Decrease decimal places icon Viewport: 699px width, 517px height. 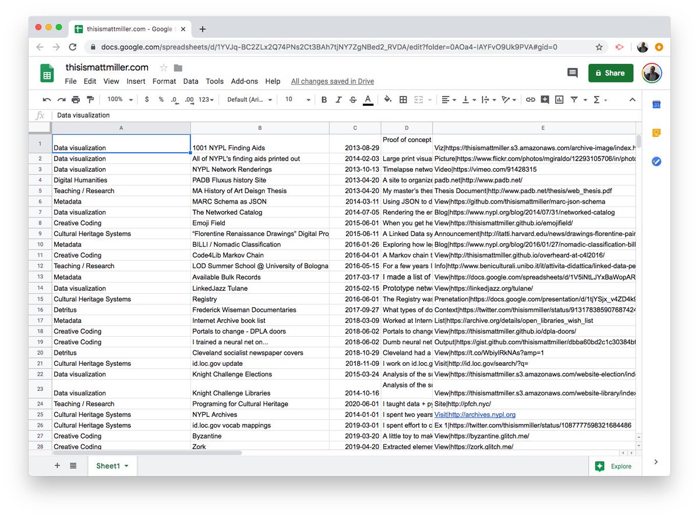pos(175,100)
